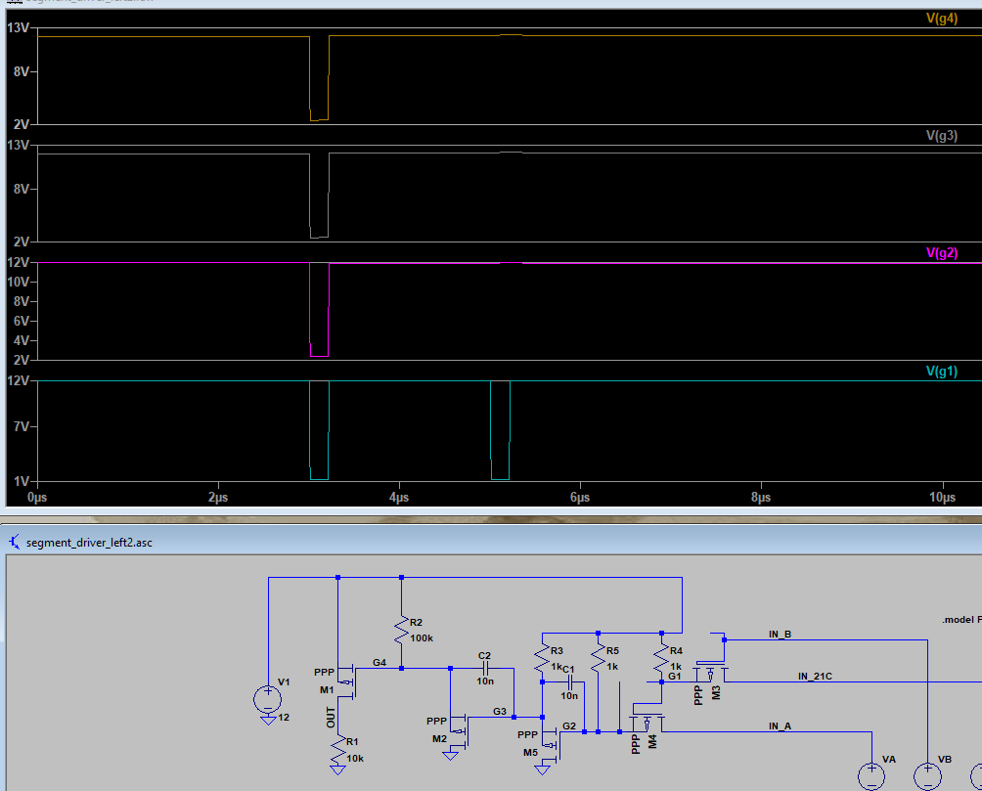Select the R2 100k resistor
The image size is (982, 791).
(x=401, y=630)
